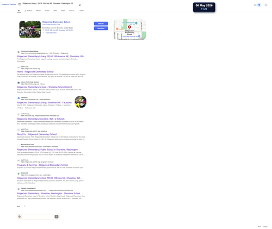Click the search magnifier icon by query box
Viewport: 272px width, 229px height.
click(x=20, y=4)
